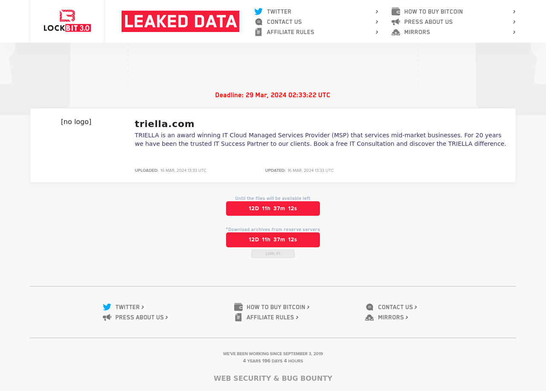
Task: Click the Affiliate Rules document icon in header
Action: coord(258,32)
